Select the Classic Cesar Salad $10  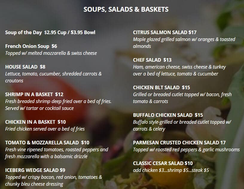click(x=163, y=163)
